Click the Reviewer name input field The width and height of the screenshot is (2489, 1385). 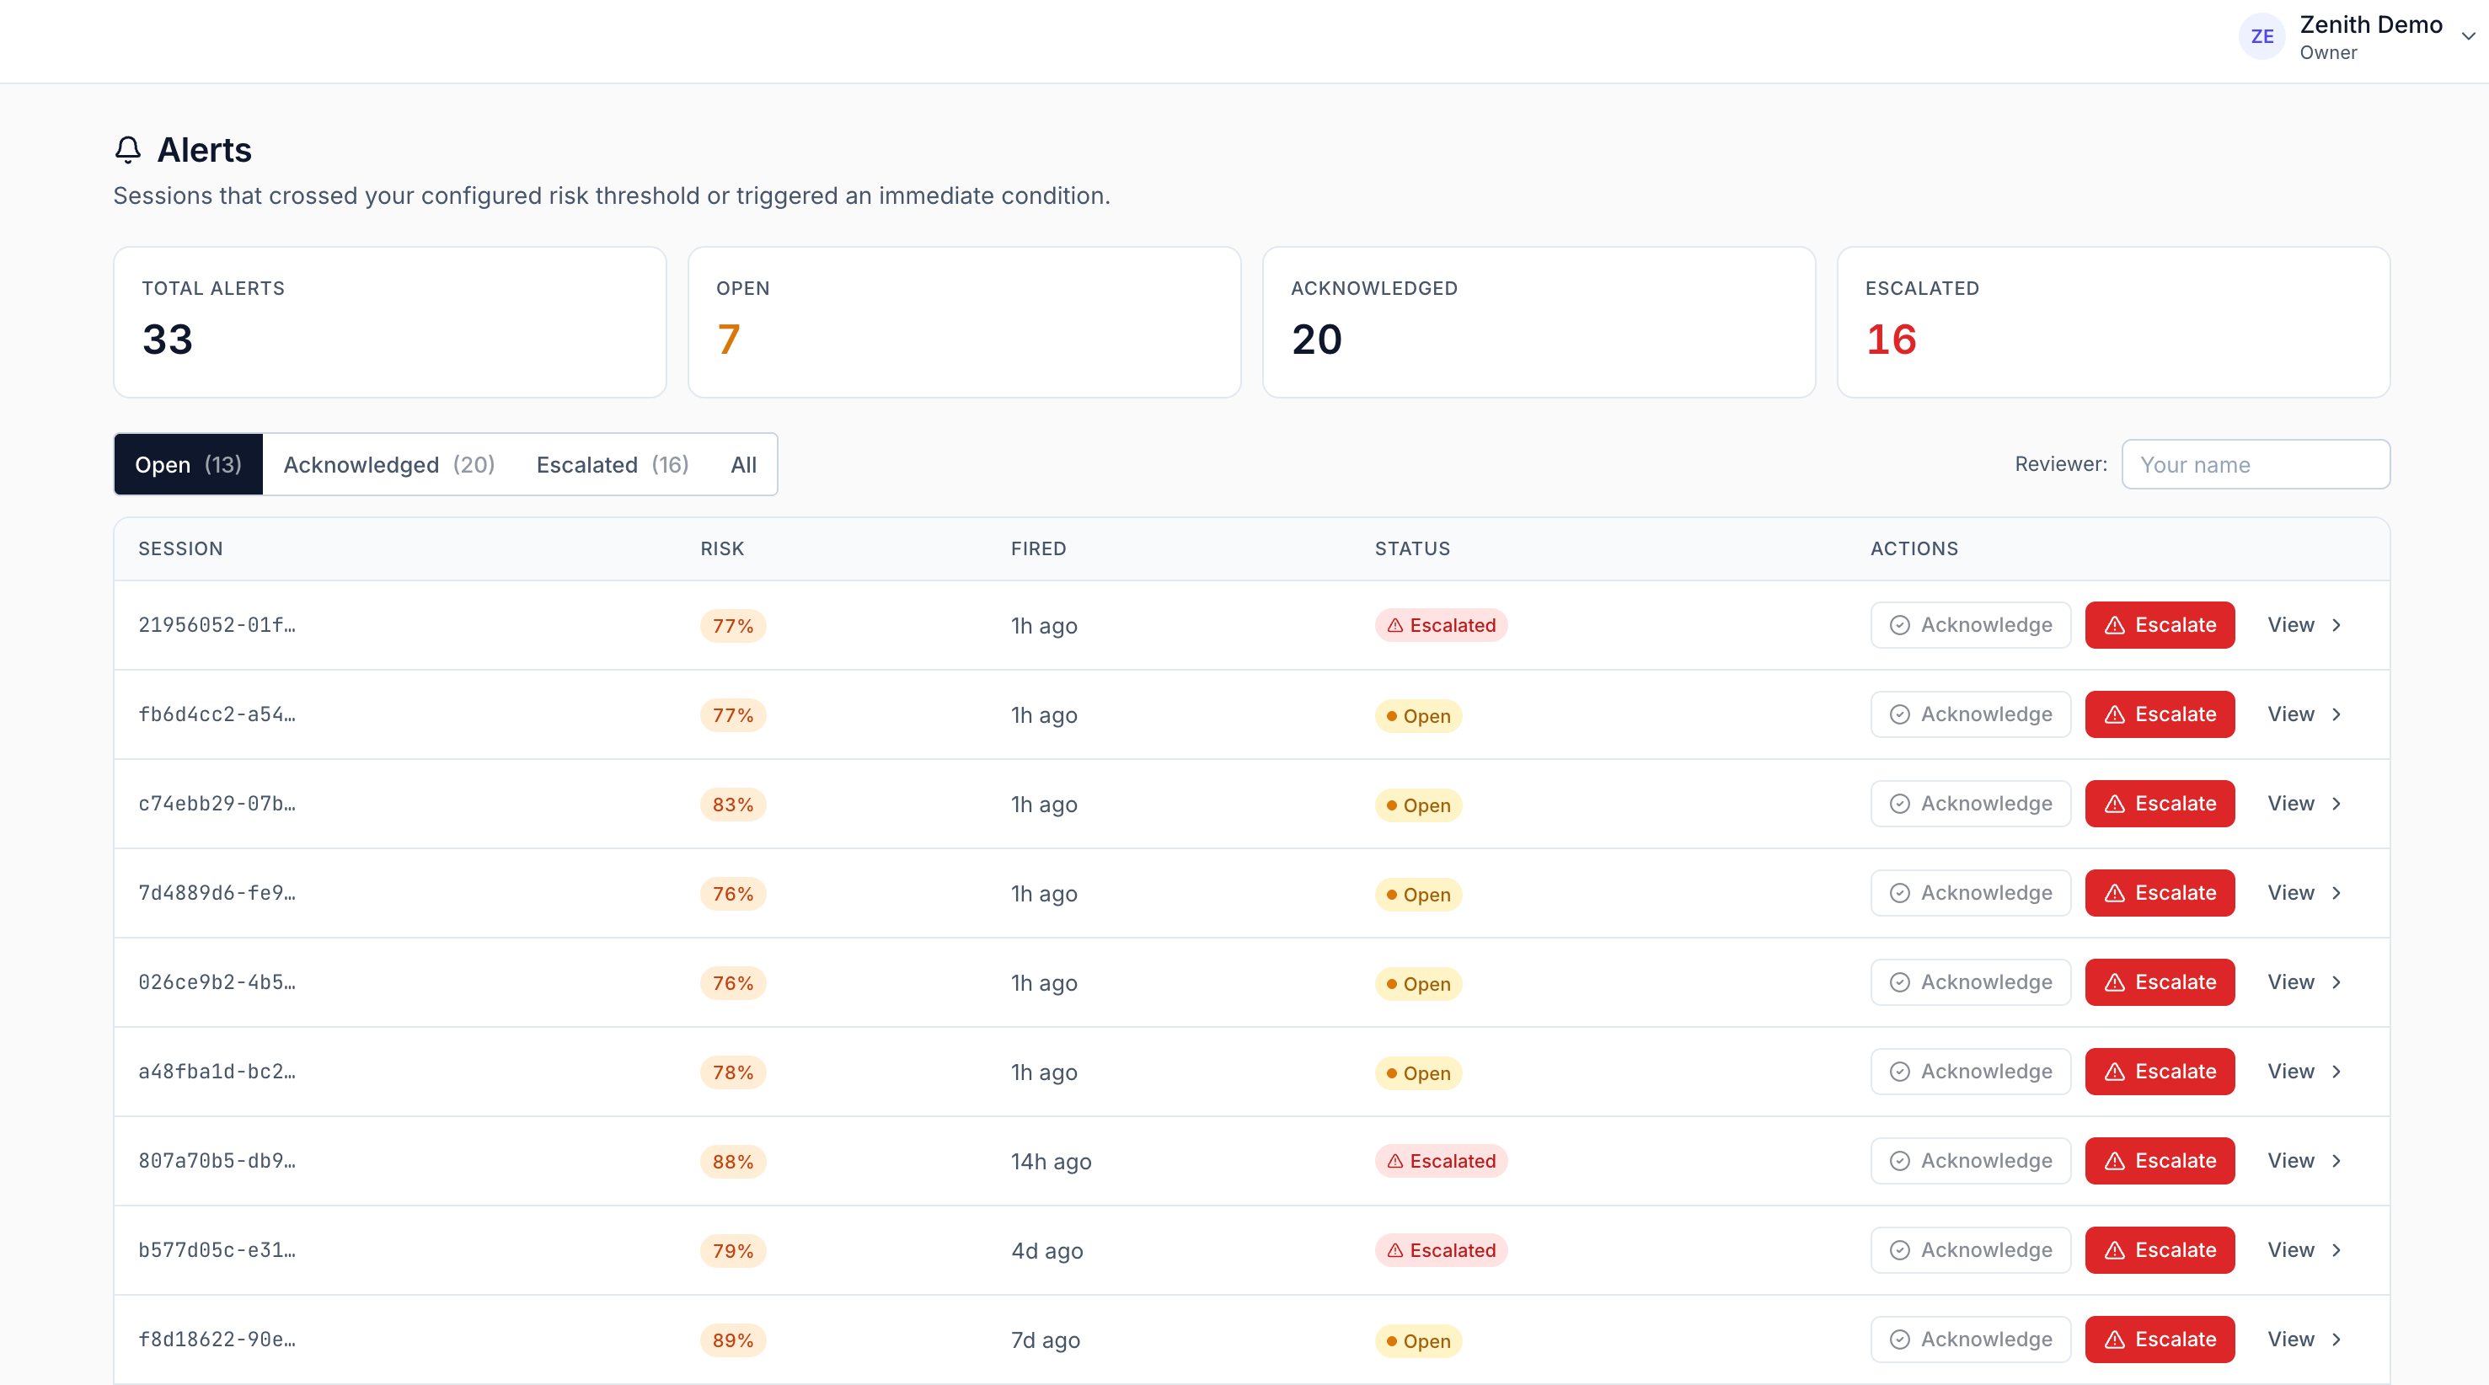(x=2256, y=464)
